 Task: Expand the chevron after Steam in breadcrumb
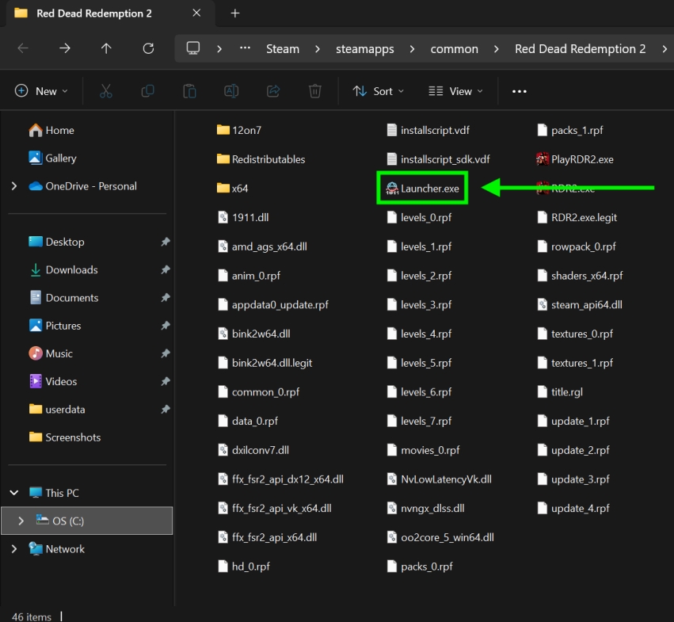tap(318, 49)
